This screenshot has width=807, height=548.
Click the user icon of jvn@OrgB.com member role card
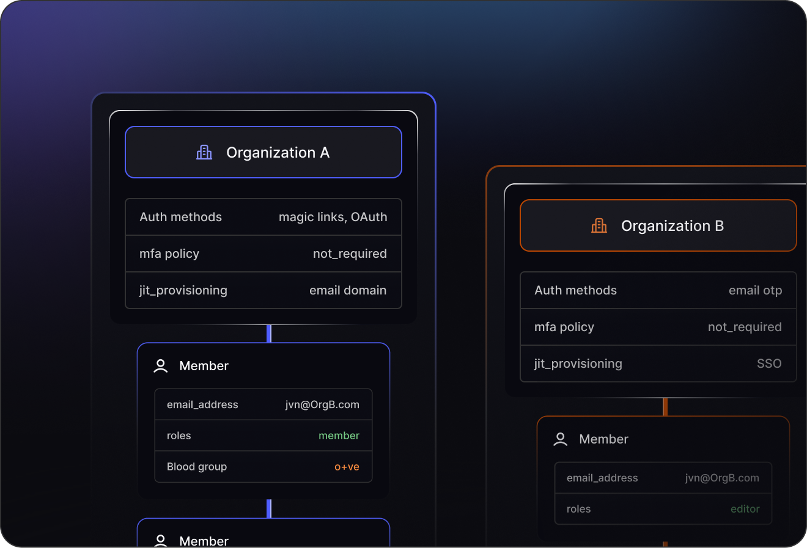point(161,366)
